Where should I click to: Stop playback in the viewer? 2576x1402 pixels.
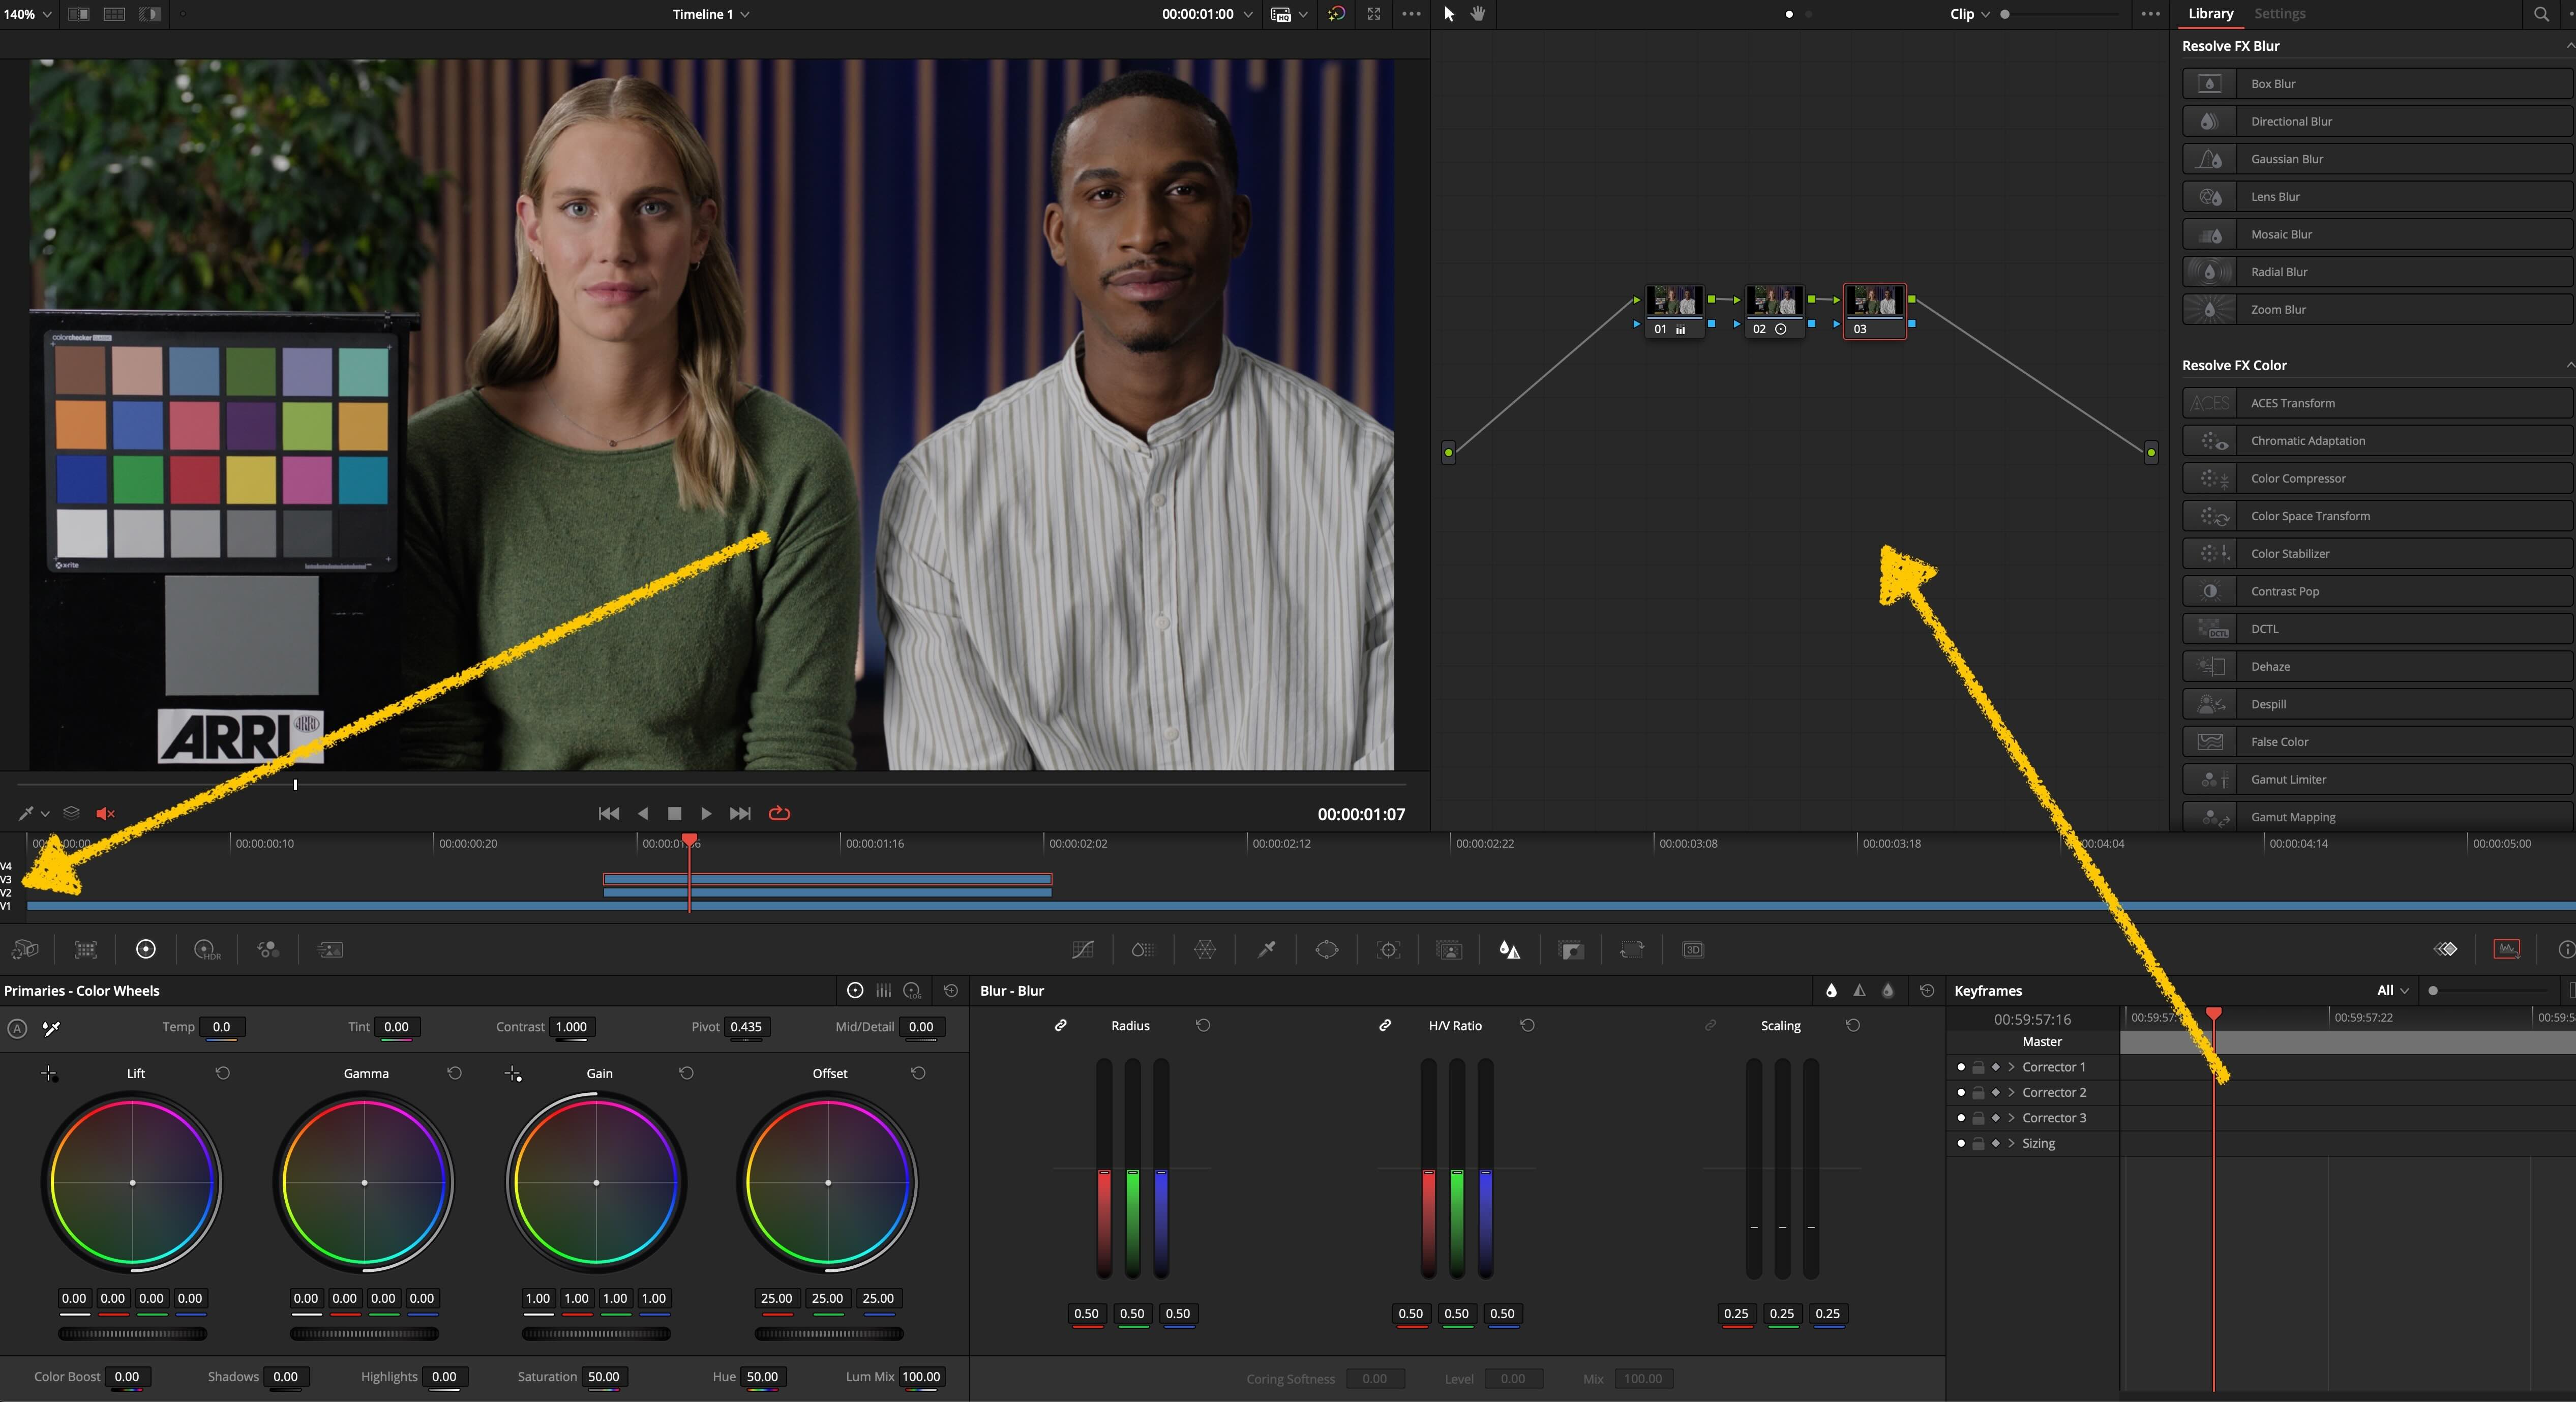[674, 813]
